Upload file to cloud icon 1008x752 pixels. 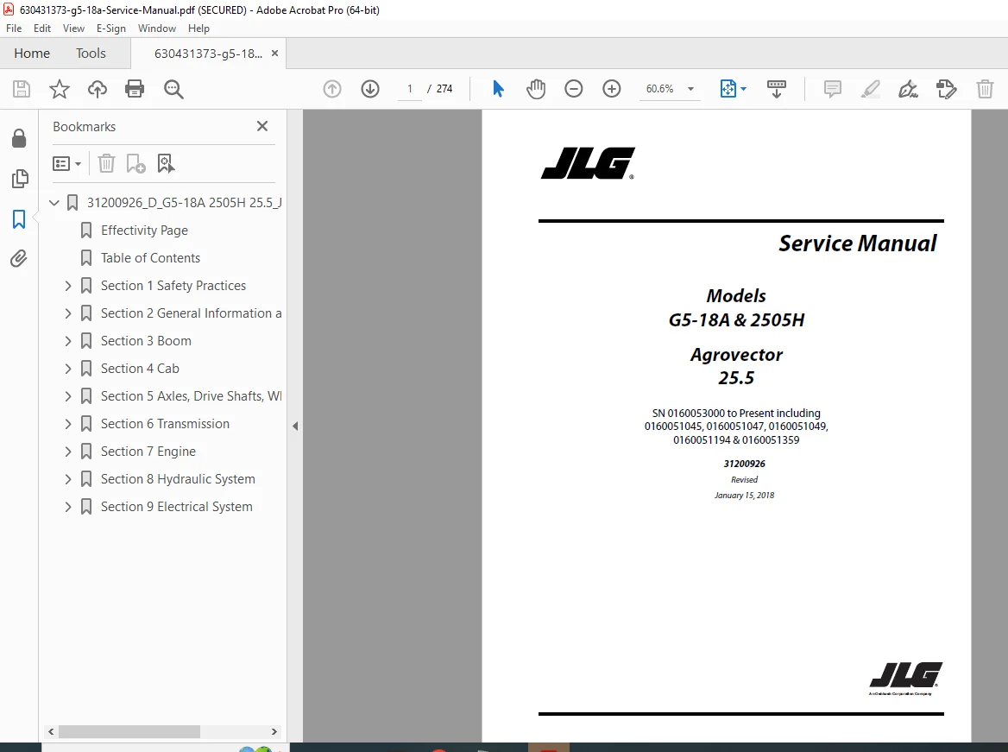point(97,89)
